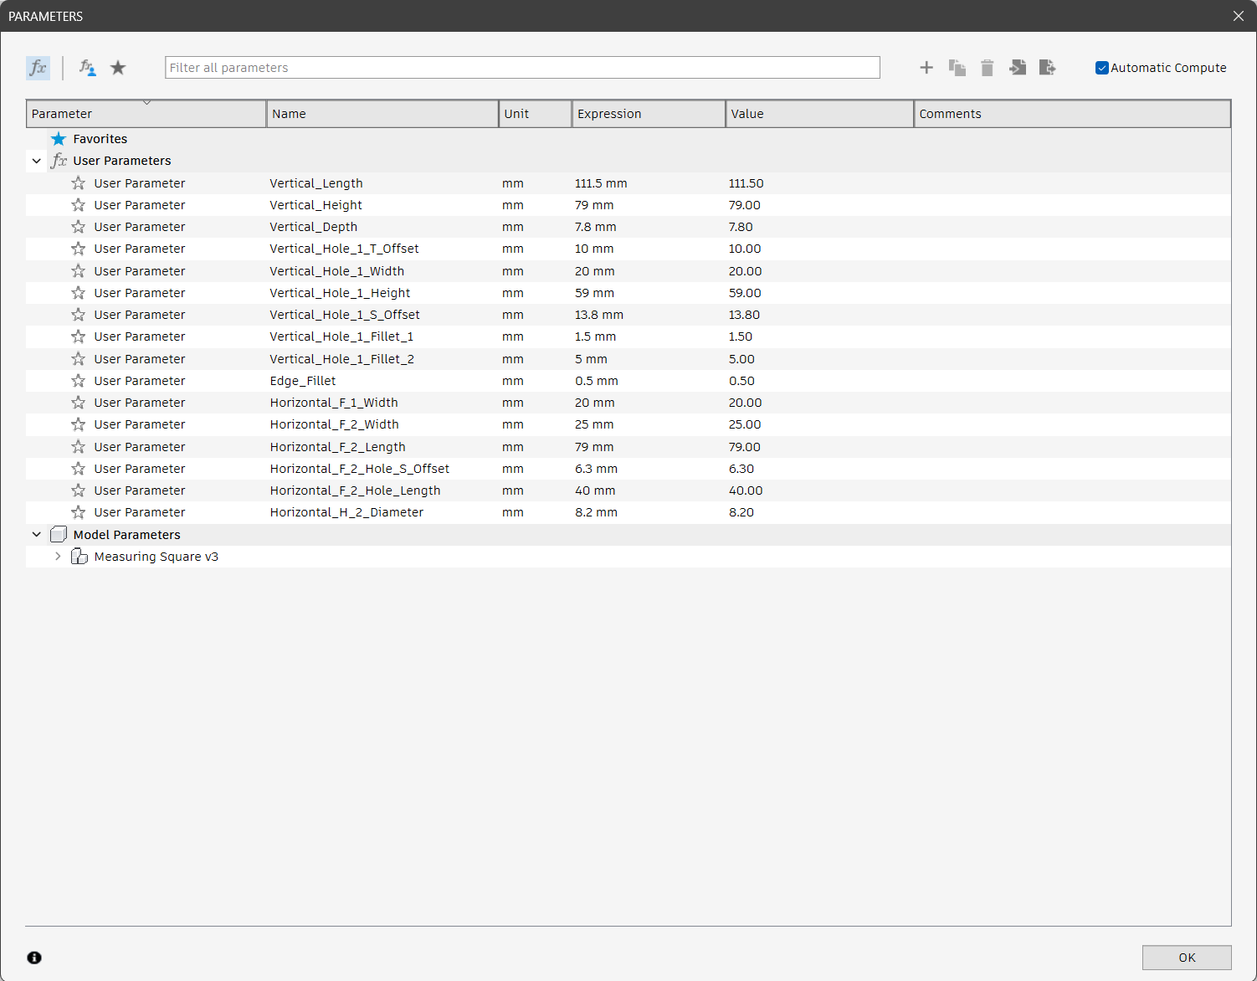
Task: Show only user parameters filter icon
Action: point(87,68)
